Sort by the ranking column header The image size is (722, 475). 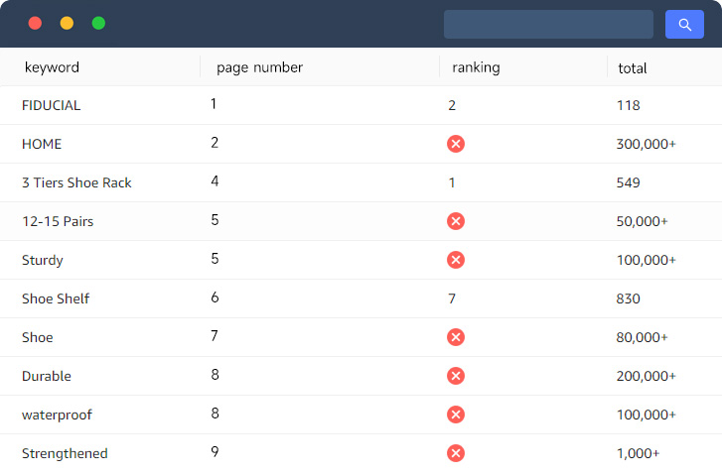(x=476, y=67)
